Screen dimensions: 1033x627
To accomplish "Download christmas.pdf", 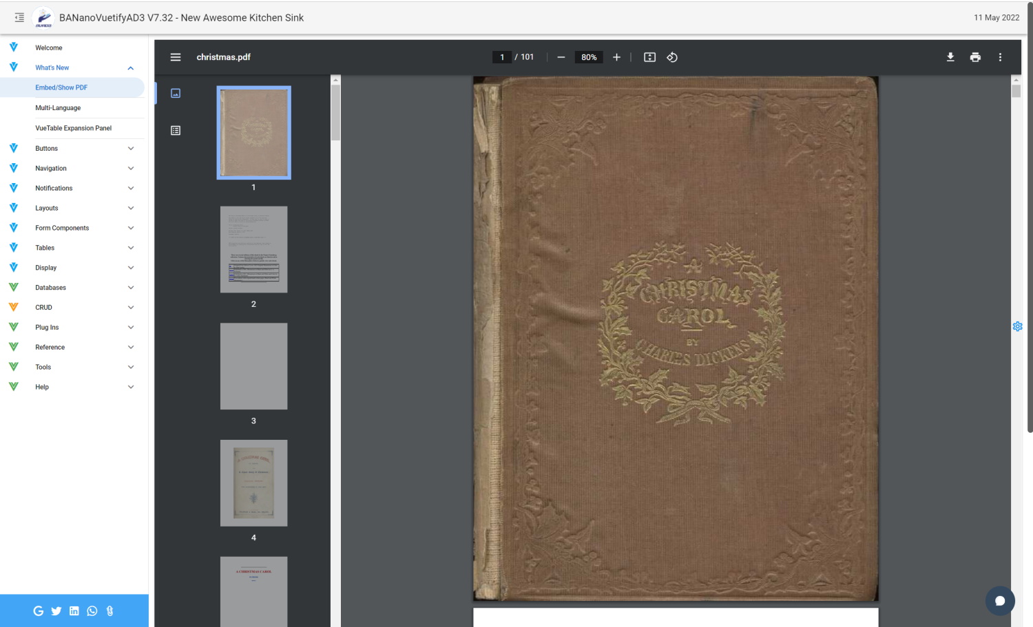I will click(x=950, y=57).
